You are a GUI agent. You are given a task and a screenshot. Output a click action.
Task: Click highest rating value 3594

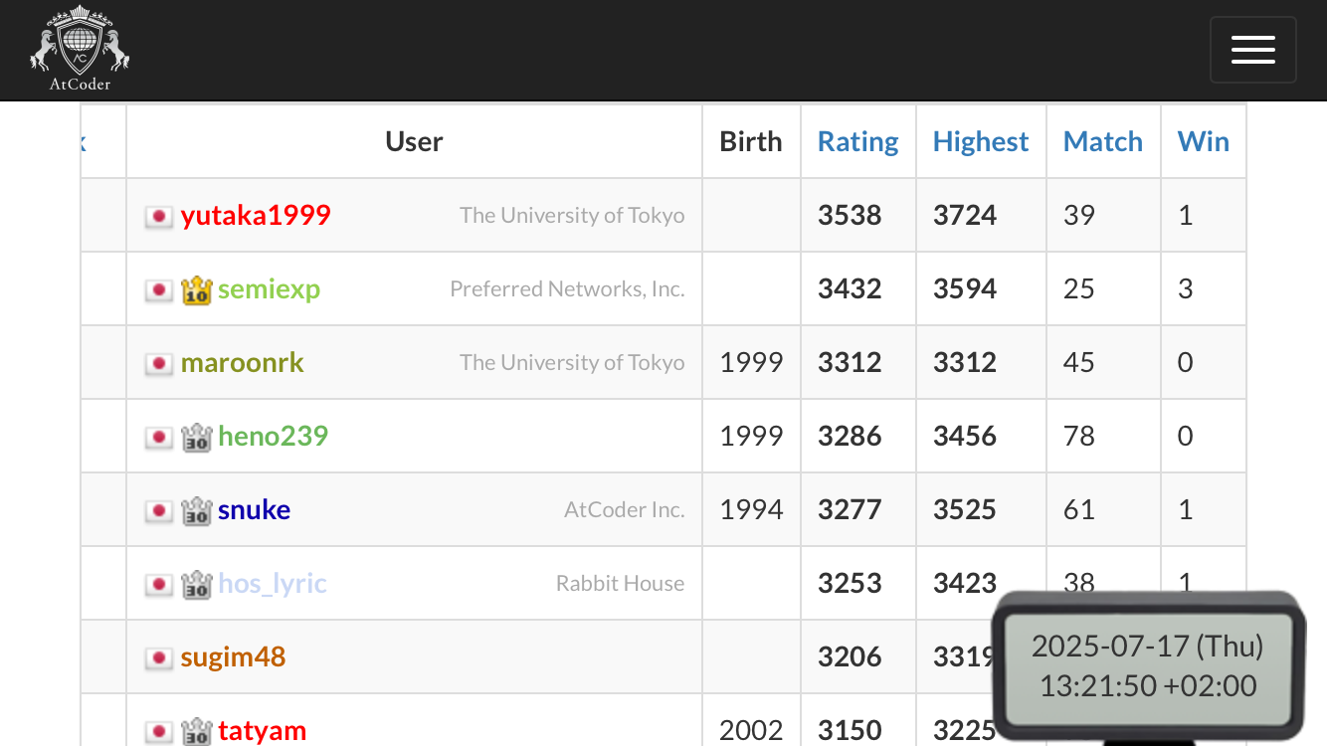(x=965, y=288)
